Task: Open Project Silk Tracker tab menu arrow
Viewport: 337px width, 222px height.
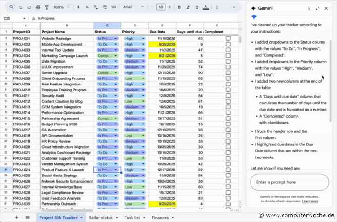Action: point(82,218)
